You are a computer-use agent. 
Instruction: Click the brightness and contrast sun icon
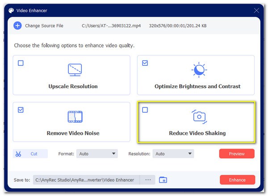(x=199, y=70)
